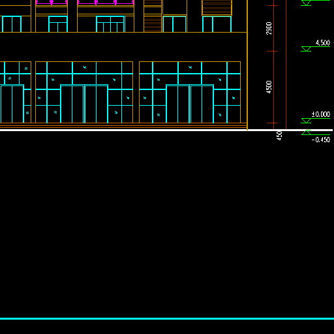Select the 4.500 elevation label

(x=323, y=43)
